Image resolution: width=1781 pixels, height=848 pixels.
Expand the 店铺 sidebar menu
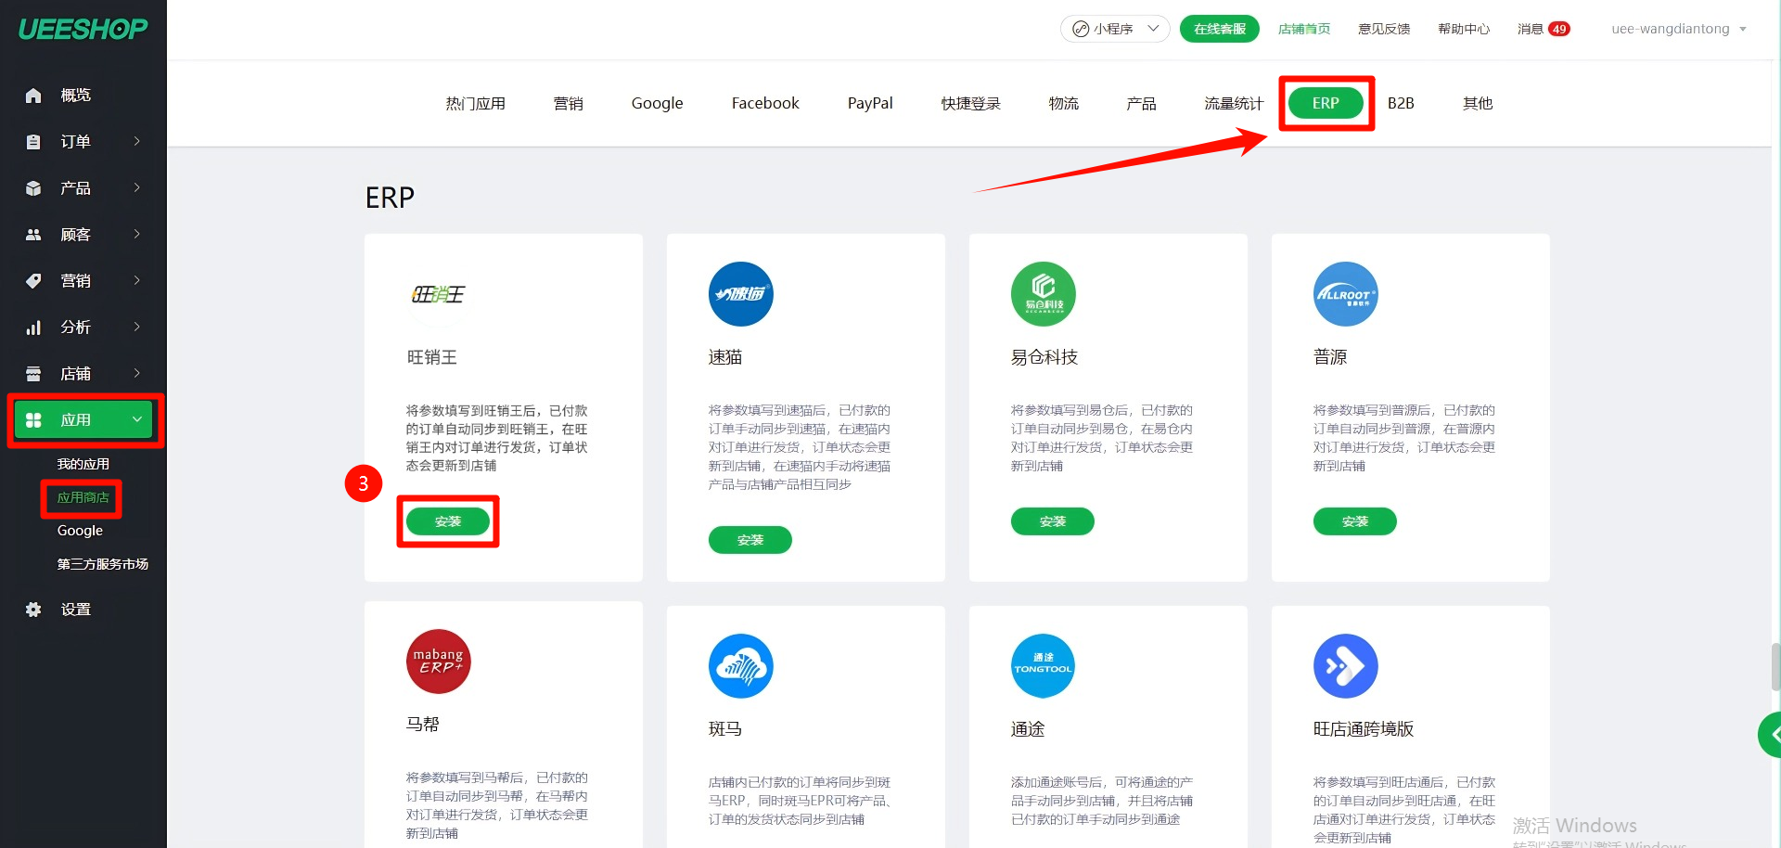tap(137, 374)
